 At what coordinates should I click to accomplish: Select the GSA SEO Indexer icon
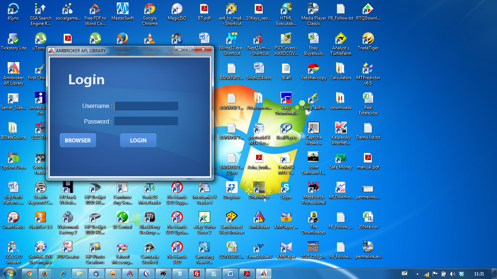pos(13,253)
